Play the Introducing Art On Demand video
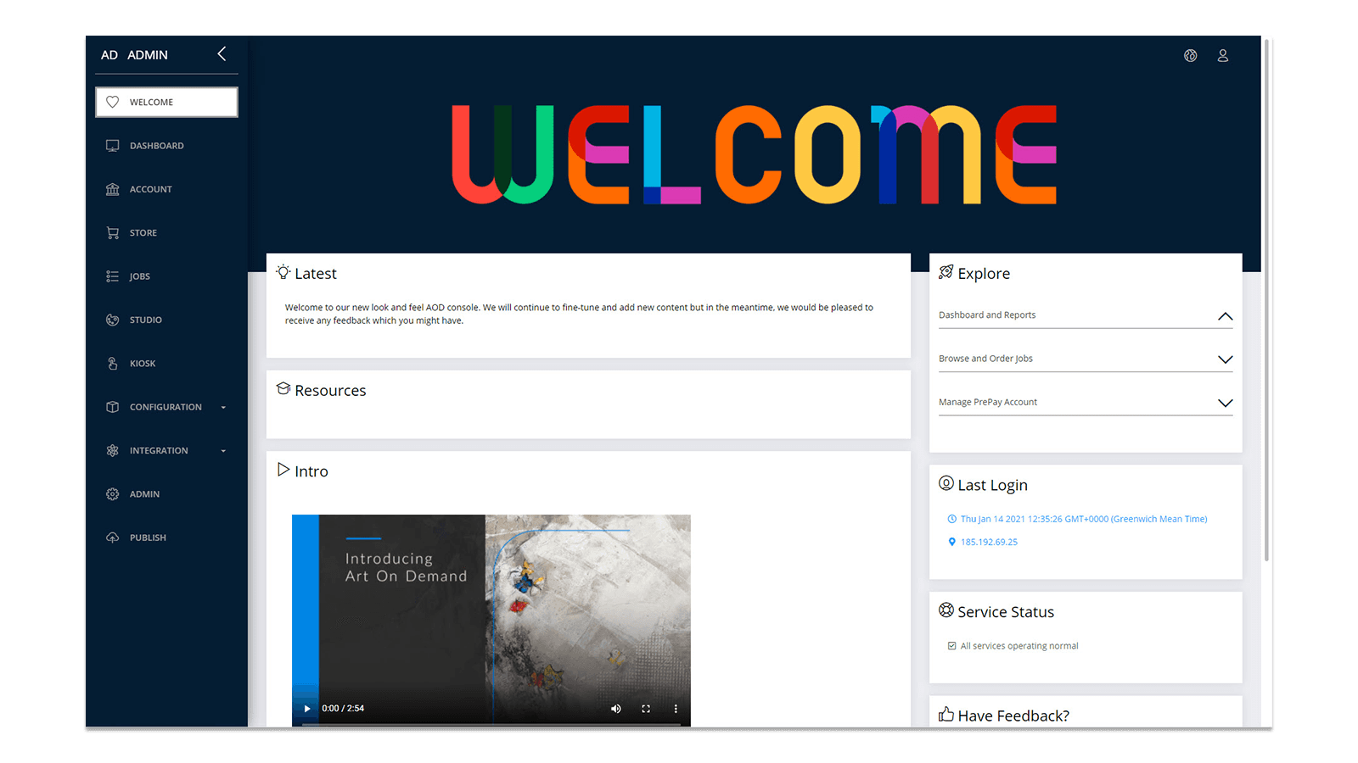Viewport: 1358px width, 763px height. point(306,709)
